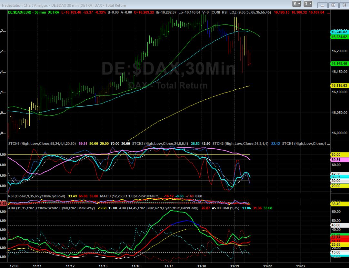Click the yellow 16,115.63 moving average marker
349x268 pixels.
(339, 85)
